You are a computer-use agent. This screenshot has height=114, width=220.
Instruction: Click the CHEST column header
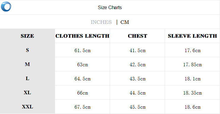click(137, 36)
